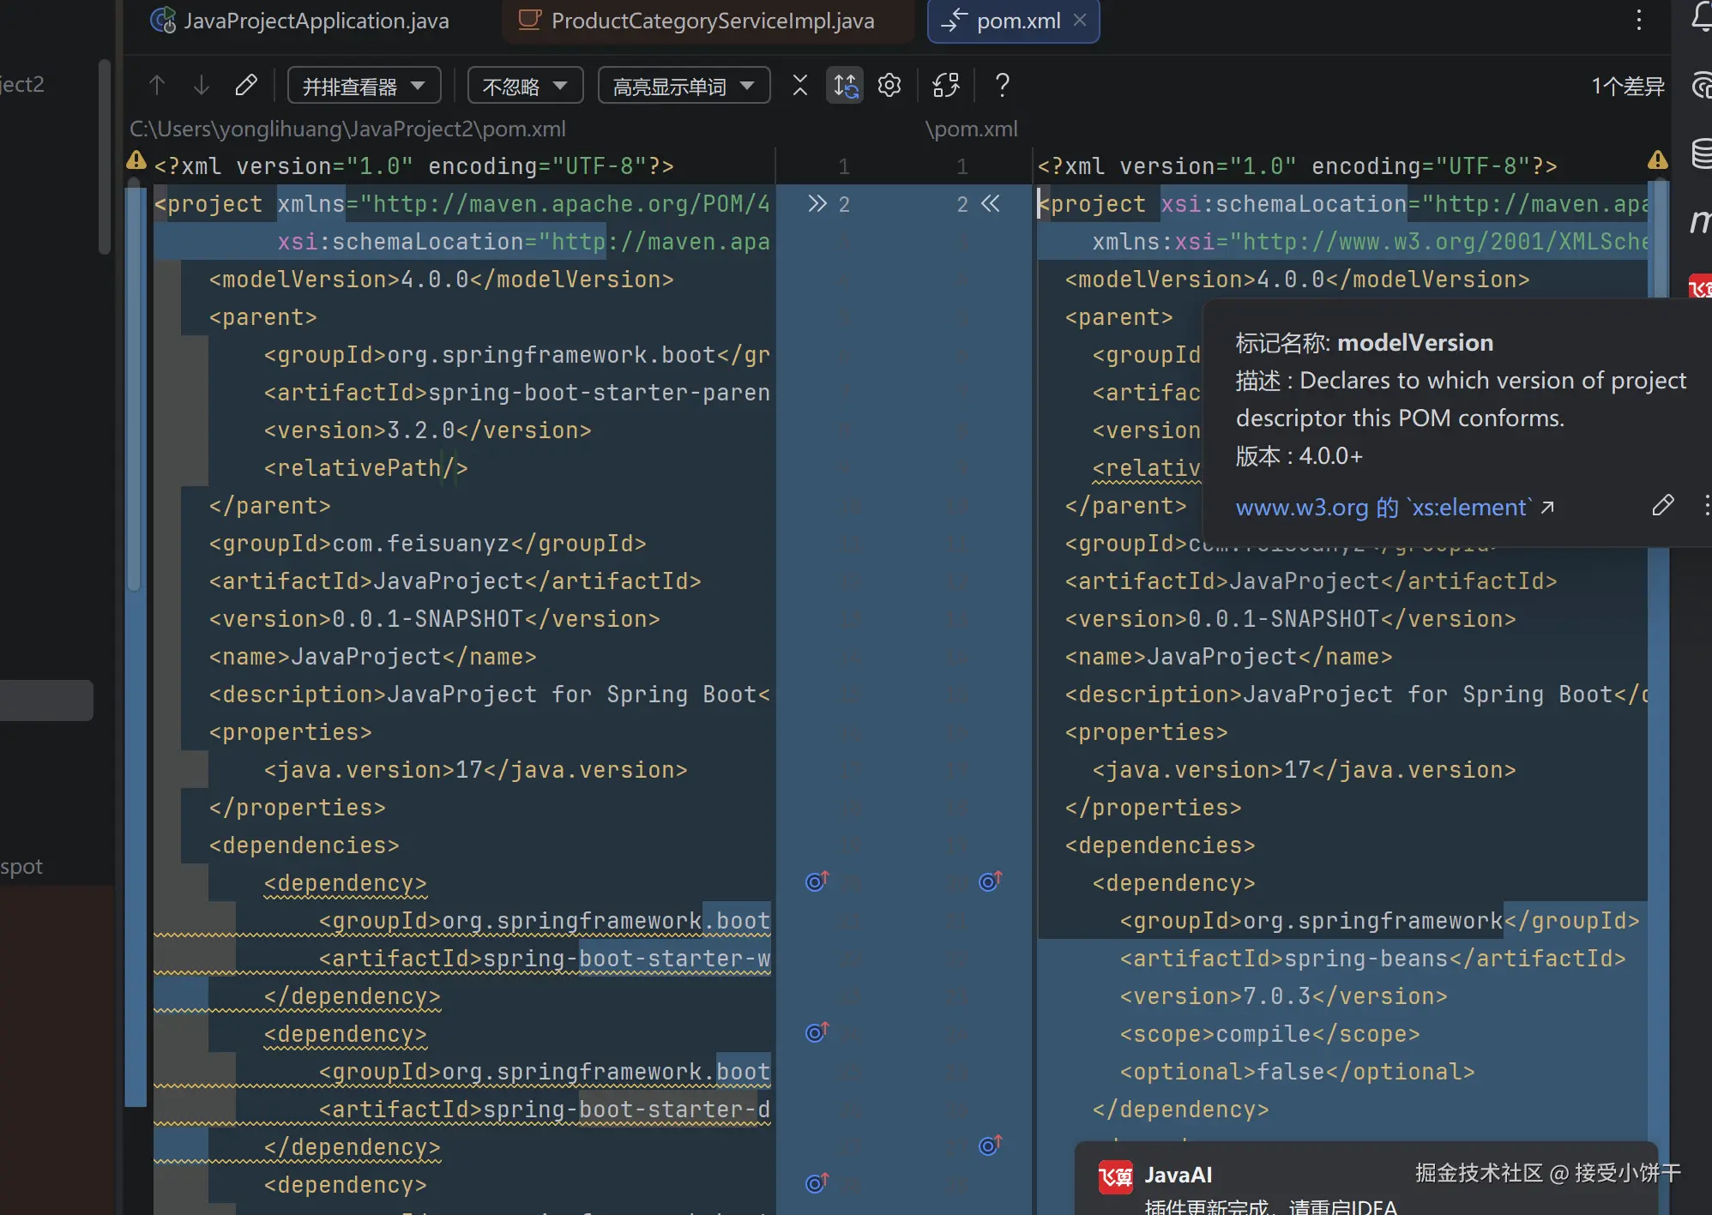Open editor tabs three-dot menu

tap(1638, 20)
